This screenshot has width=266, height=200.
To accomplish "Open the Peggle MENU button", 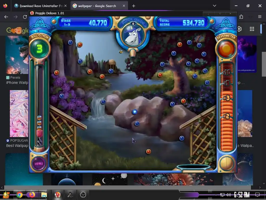I will (39, 164).
